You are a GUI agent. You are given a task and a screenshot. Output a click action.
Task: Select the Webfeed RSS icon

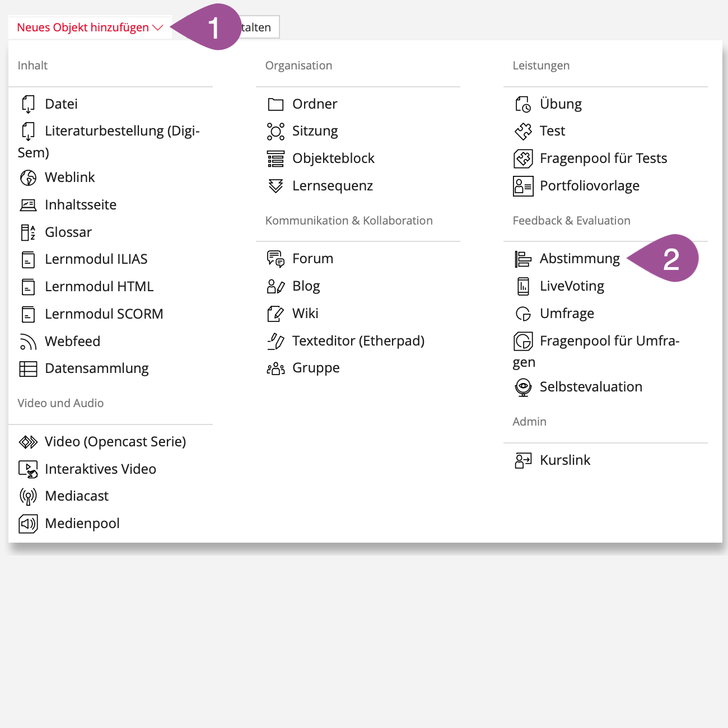[x=28, y=342]
